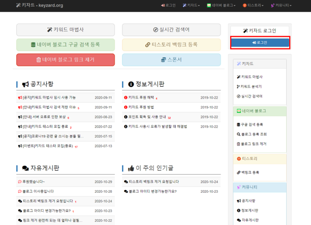Viewport: 311px width, 225px height.
Task: Expand the 티스토리 navbar dropdown
Action: [x=253, y=5]
